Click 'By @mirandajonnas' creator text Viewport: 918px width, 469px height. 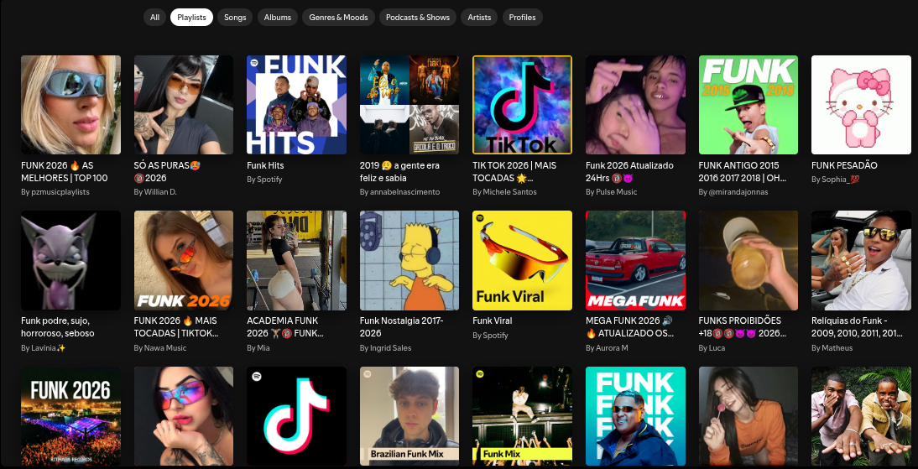pos(733,192)
